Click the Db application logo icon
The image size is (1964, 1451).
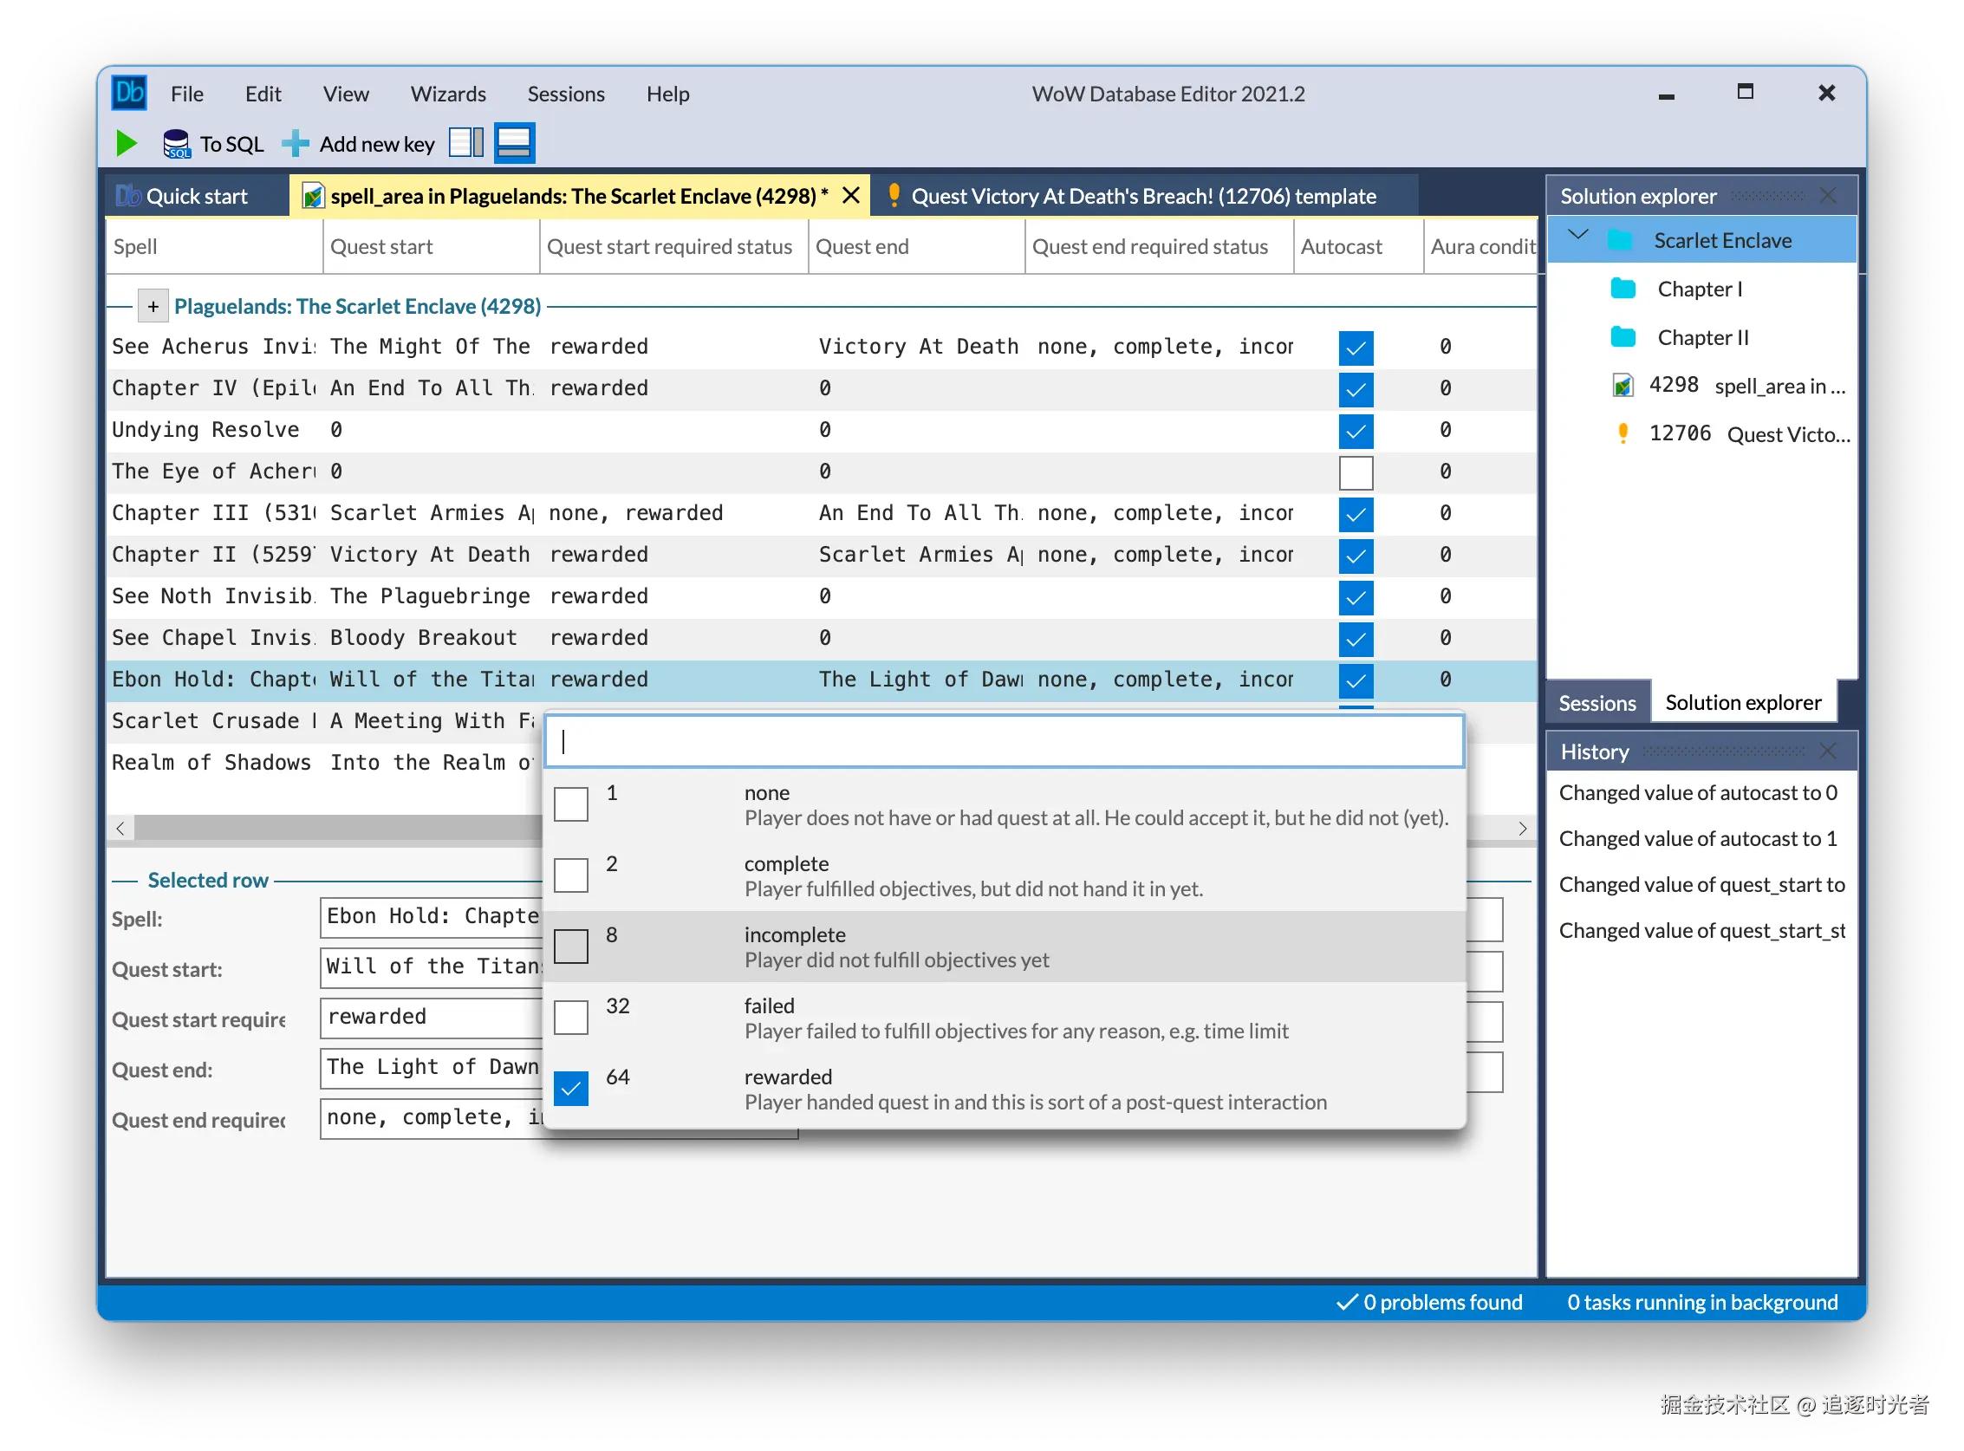(129, 93)
